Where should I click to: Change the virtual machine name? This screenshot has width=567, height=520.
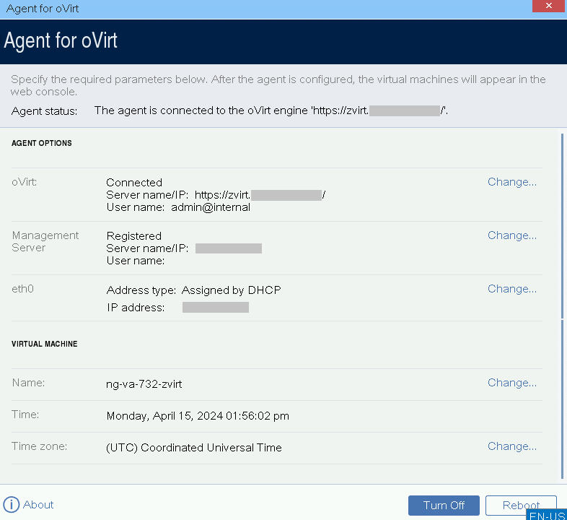point(512,383)
